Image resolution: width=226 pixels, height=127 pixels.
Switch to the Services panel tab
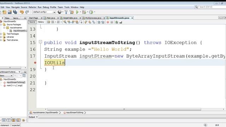coord(17,18)
